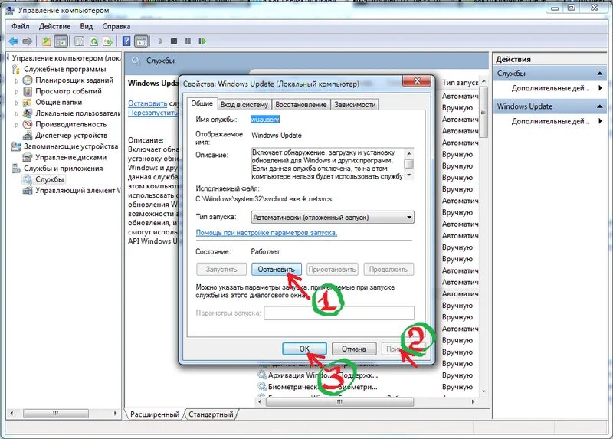Expand the Планировщик заданий tree node
613x439 pixels.
[x=16, y=81]
